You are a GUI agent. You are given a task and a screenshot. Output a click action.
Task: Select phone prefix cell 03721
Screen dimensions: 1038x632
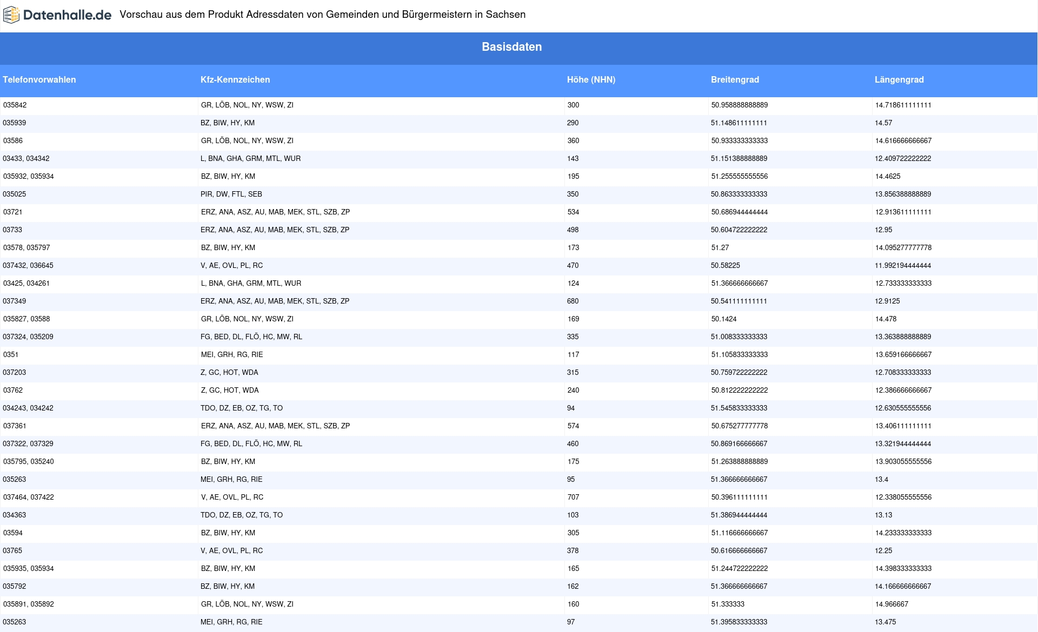[x=12, y=212]
